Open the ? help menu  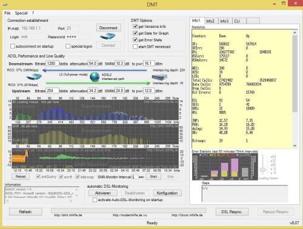click(33, 13)
